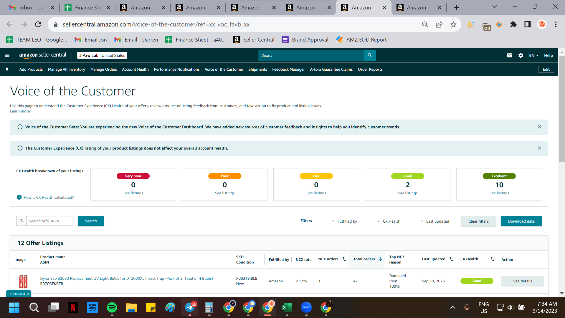The image size is (565, 318).
Task: Show hidden system tray icons
Action: (453, 308)
